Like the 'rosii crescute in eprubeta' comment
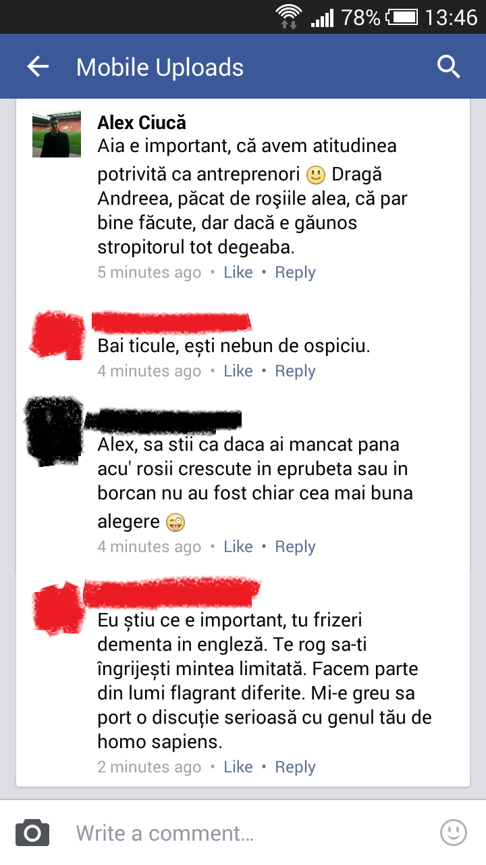486x865 pixels. coord(238,547)
